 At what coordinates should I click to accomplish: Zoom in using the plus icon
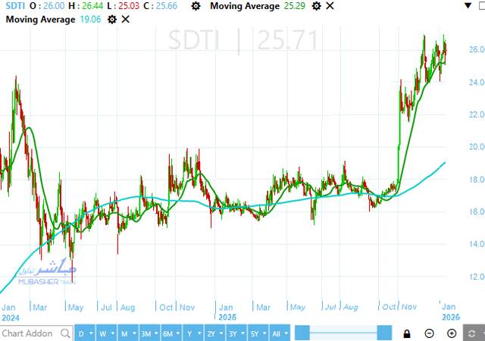[452, 333]
